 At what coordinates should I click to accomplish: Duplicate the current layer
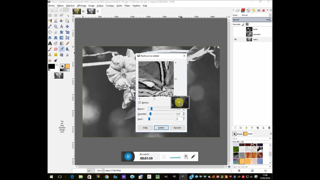pyautogui.click(x=258, y=128)
